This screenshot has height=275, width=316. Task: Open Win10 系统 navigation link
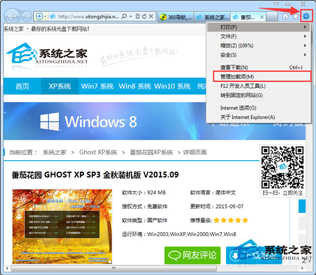point(172,86)
